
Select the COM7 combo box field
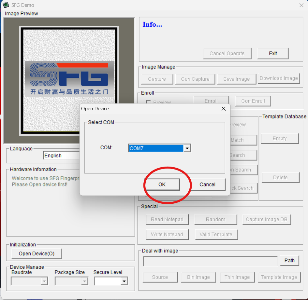click(x=159, y=148)
